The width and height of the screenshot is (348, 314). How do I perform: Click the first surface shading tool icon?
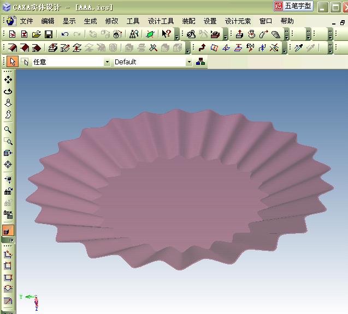[13, 47]
